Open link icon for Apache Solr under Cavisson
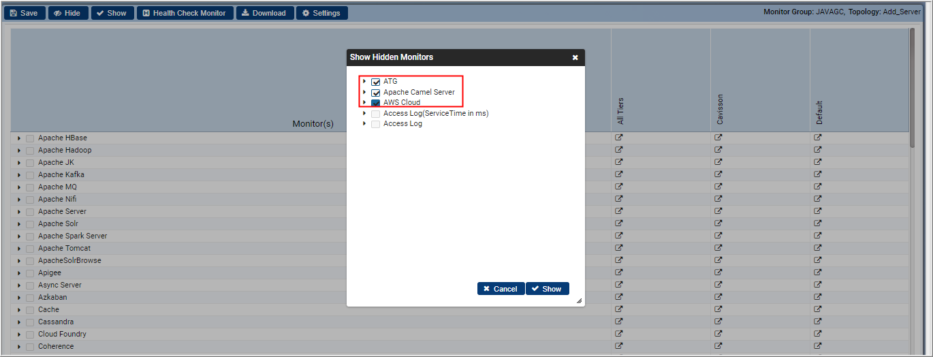933x357 pixels. (x=718, y=223)
